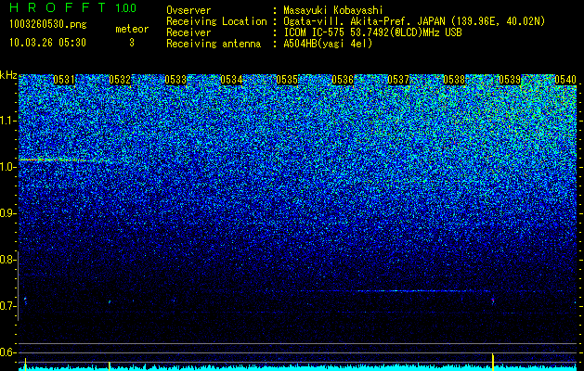Select the Ogata-vill. Akita-Pref. JAPAN location text
Screen dimensions: 584x371
(x=414, y=21)
